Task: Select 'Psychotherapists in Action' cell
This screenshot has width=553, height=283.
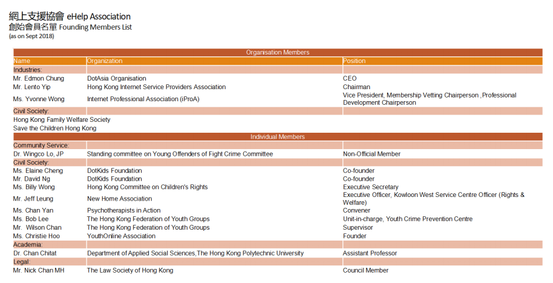Action: 124,210
